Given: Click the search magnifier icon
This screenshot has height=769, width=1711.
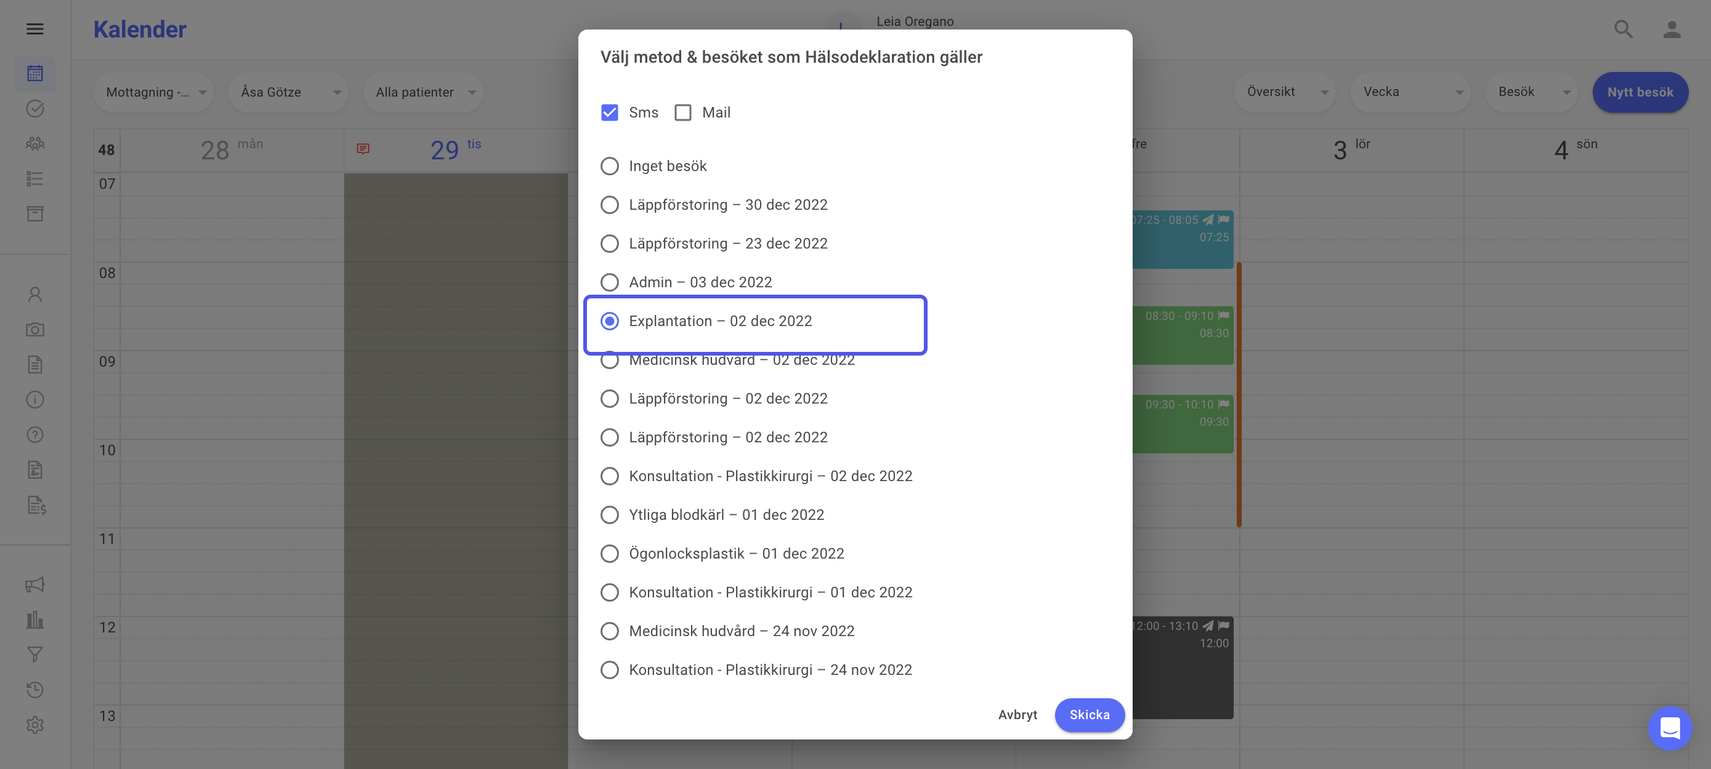Looking at the screenshot, I should [x=1624, y=29].
